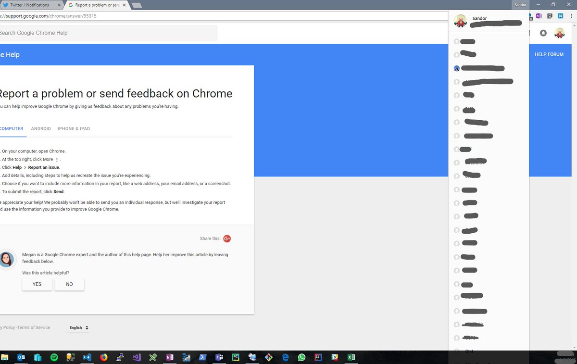Open the English language dropdown

tap(79, 327)
